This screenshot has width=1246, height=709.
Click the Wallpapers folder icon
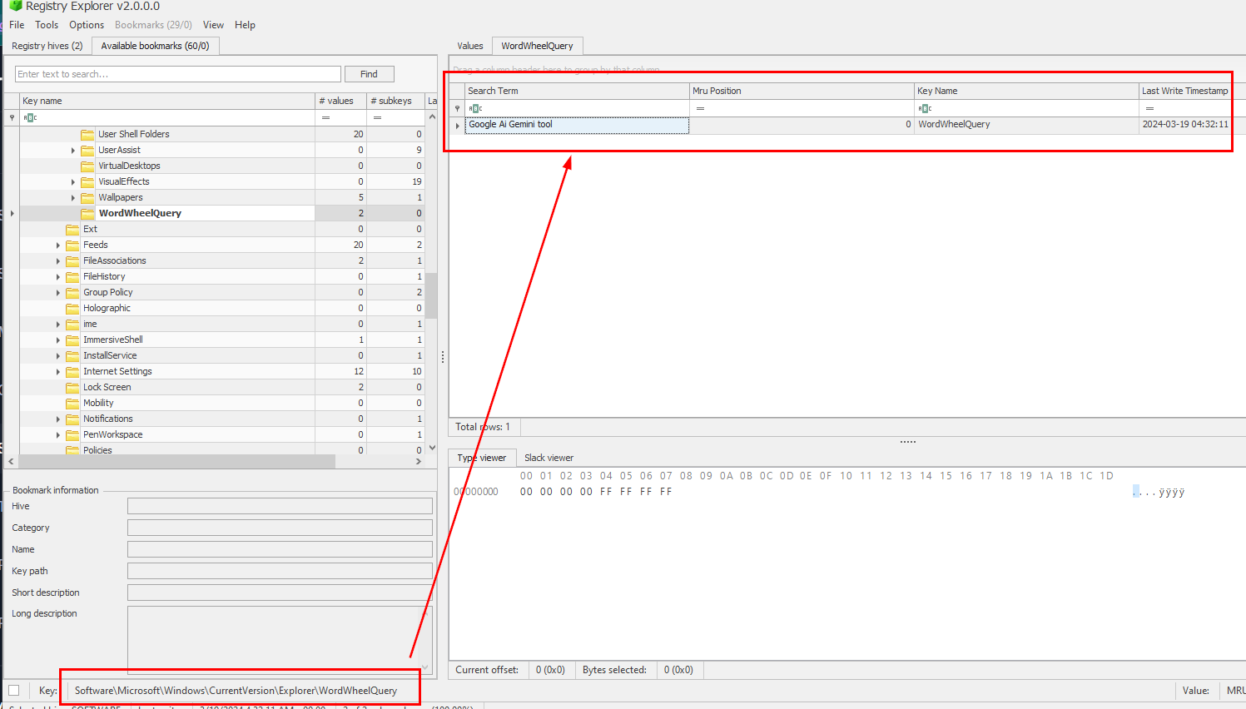pyautogui.click(x=87, y=197)
